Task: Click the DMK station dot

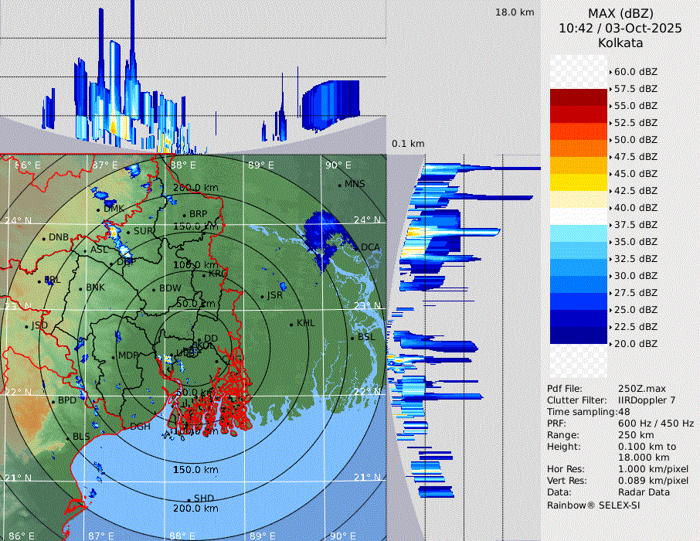Action: (x=98, y=209)
